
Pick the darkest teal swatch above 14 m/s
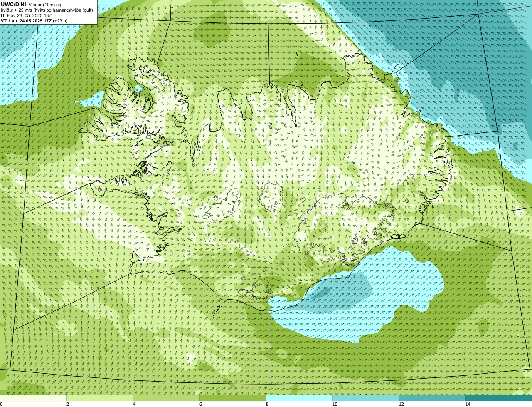[x=499, y=398]
